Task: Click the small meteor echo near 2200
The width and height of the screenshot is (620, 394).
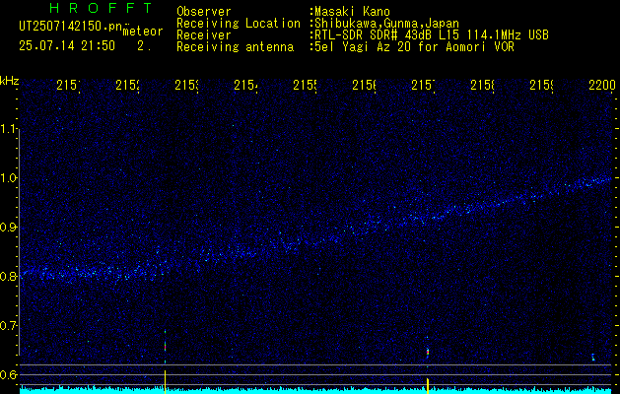Action: pyautogui.click(x=593, y=357)
